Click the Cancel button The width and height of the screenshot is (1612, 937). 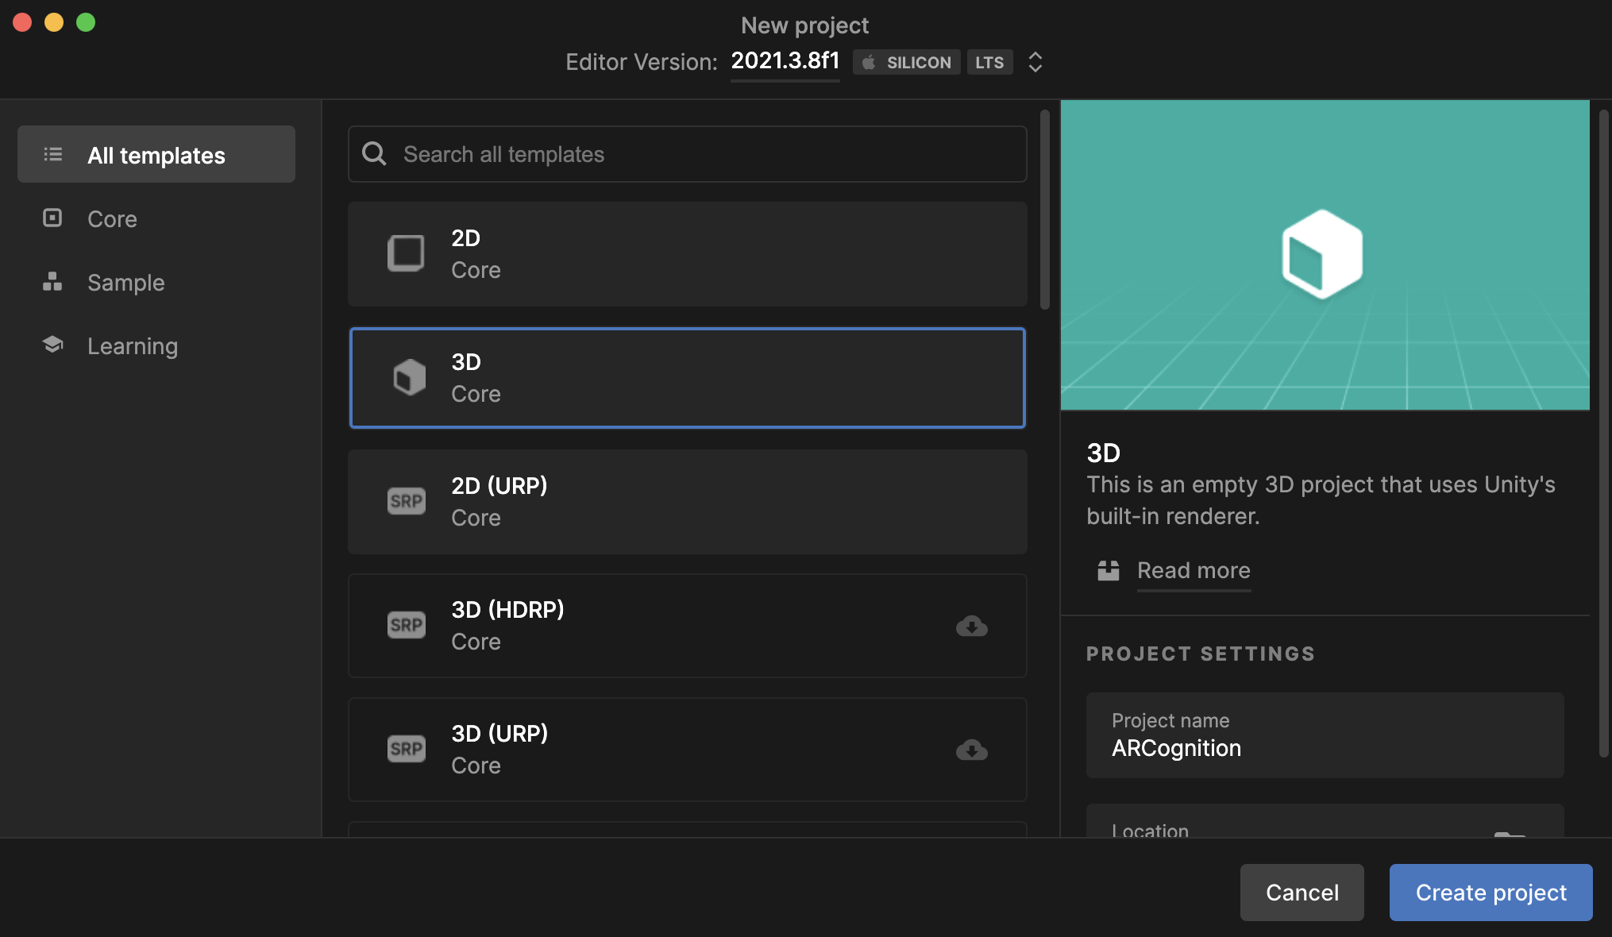(x=1302, y=891)
